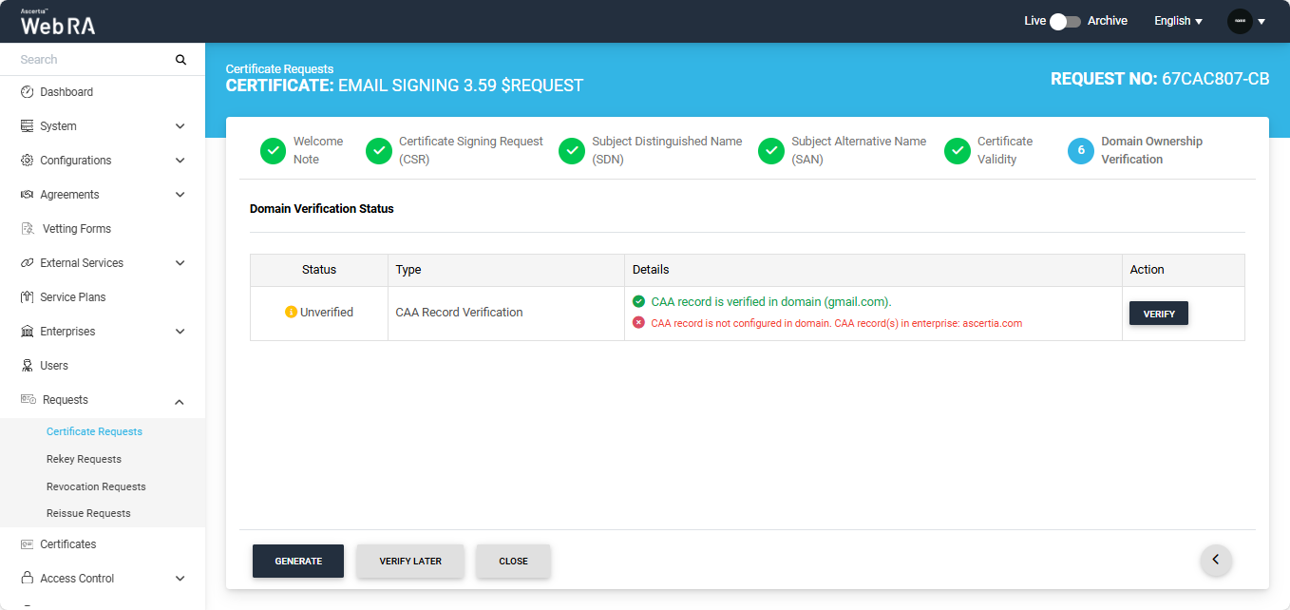The image size is (1290, 610).
Task: Click the Certificates menu label
Action: pyautogui.click(x=68, y=544)
